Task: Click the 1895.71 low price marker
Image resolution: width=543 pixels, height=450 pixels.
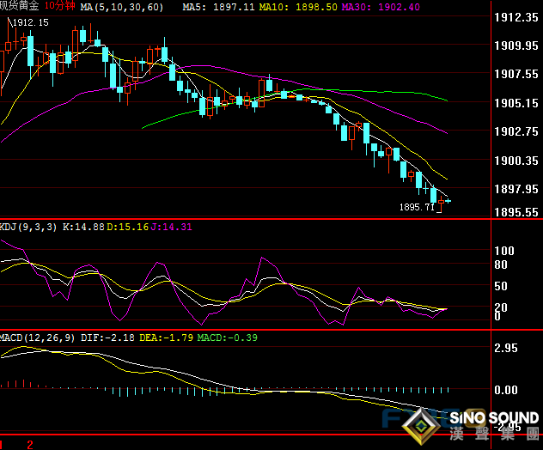Action: click(x=416, y=207)
